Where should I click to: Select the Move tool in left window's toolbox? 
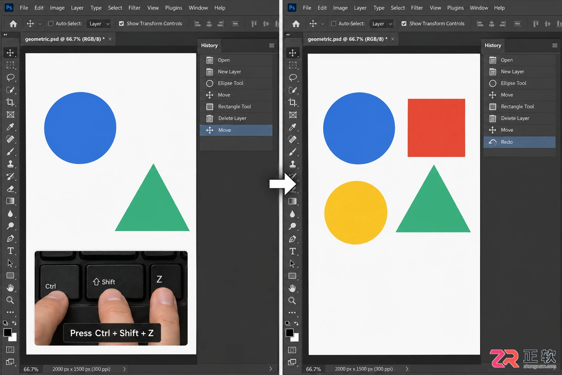tap(10, 53)
